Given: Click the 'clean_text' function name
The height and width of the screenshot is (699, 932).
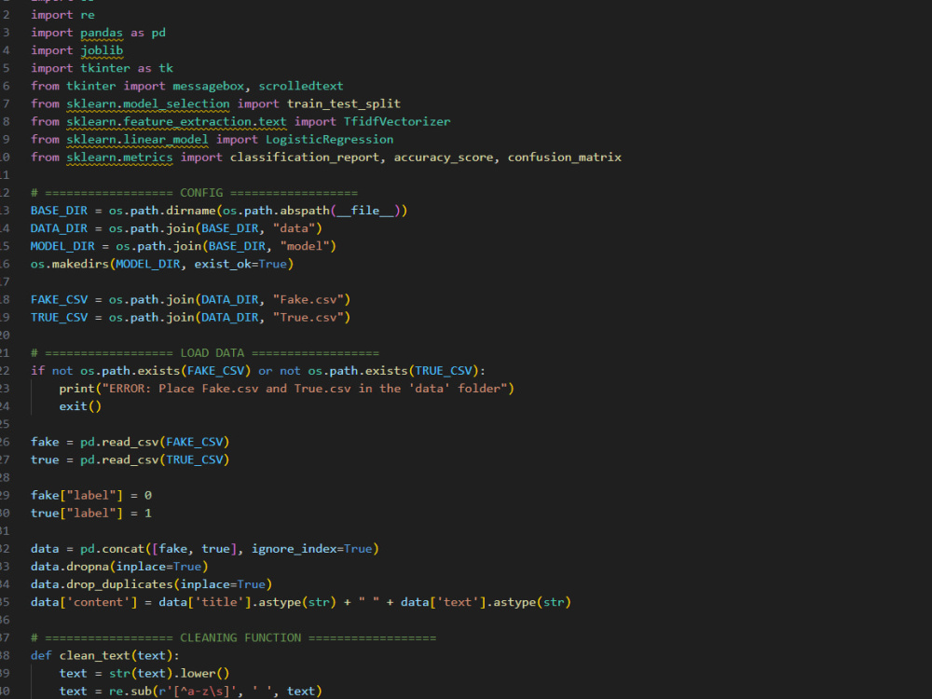Looking at the screenshot, I should click(x=94, y=656).
